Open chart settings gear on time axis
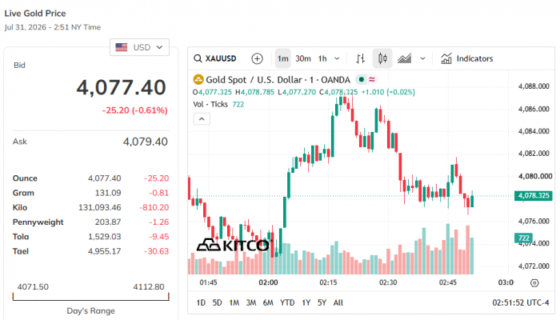Screen dimensions: 560x320 pyautogui.click(x=534, y=283)
